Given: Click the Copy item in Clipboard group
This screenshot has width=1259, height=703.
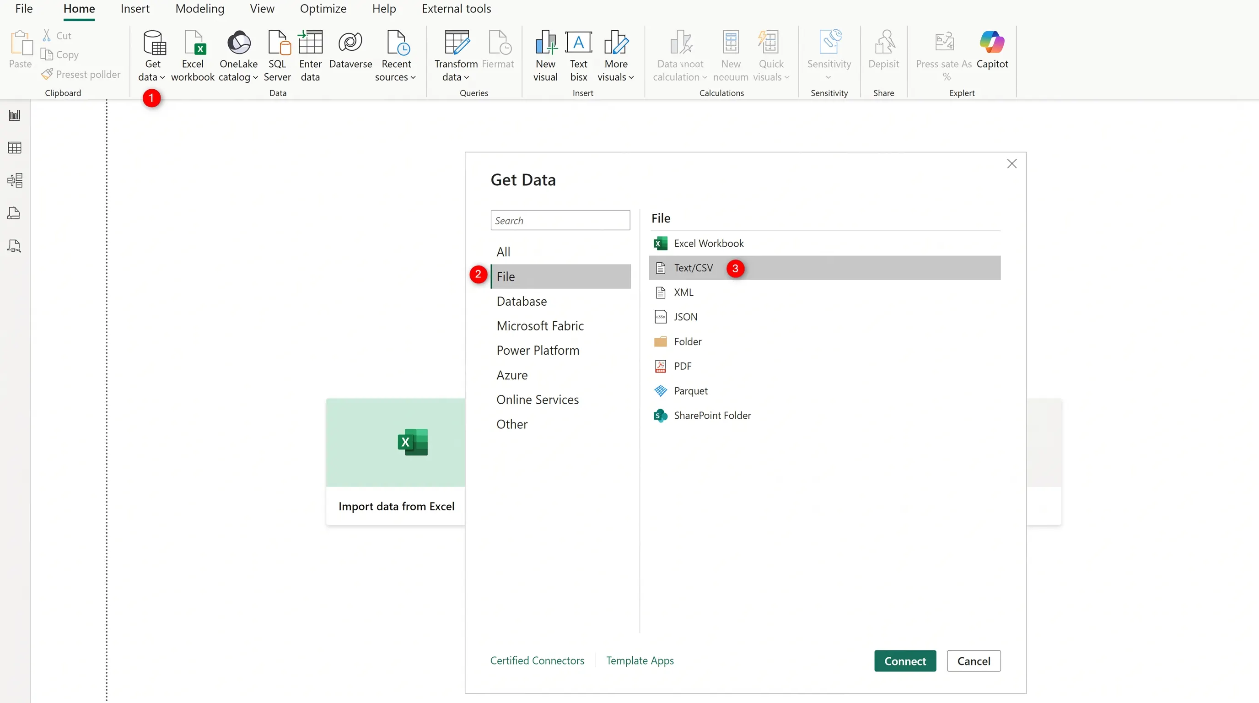Looking at the screenshot, I should 59,54.
